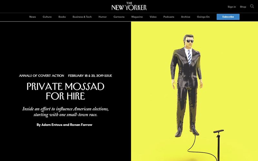Open the Cartoons section
The image size is (258, 161).
coord(119,17)
